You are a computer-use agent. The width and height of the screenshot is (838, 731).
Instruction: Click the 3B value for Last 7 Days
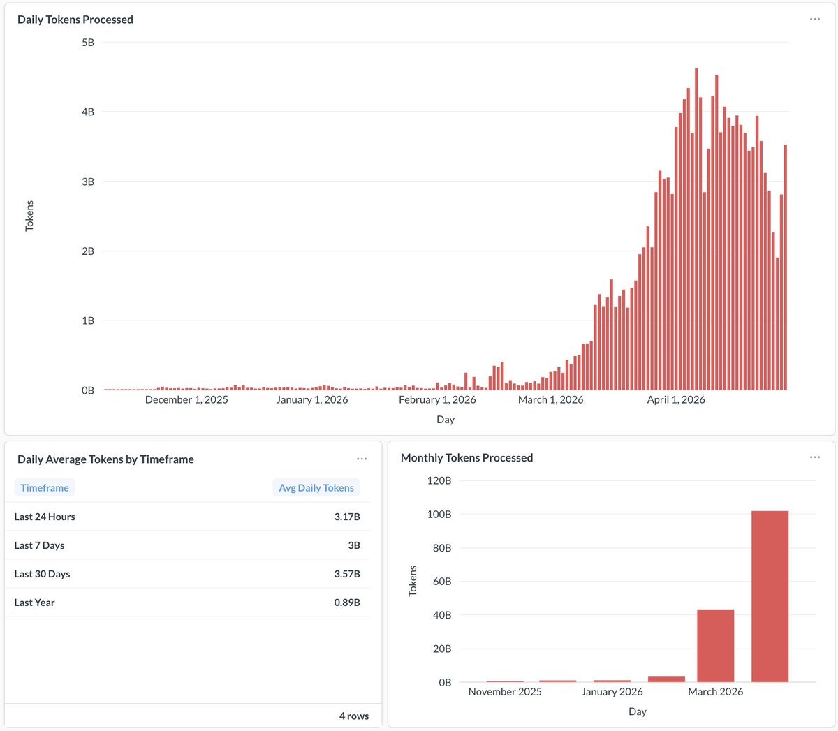pyautogui.click(x=354, y=545)
